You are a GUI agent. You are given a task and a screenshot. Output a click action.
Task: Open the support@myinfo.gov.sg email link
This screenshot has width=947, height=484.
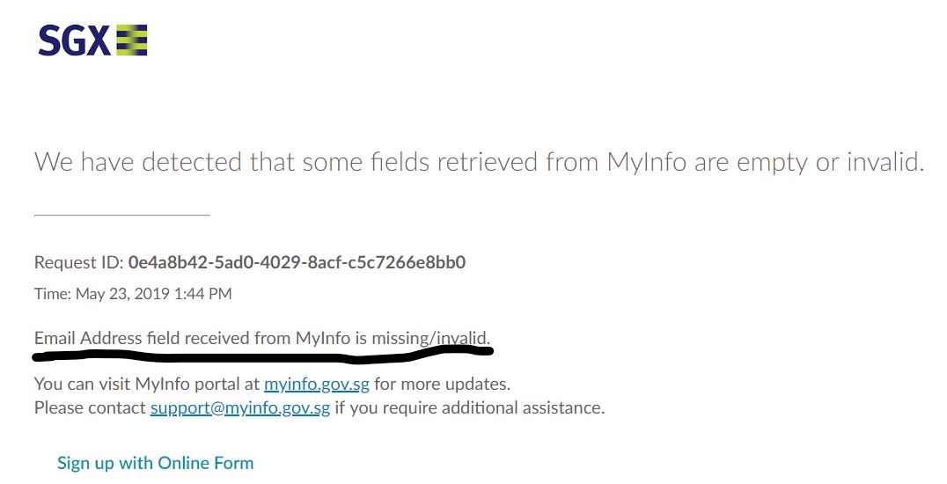[x=240, y=407]
